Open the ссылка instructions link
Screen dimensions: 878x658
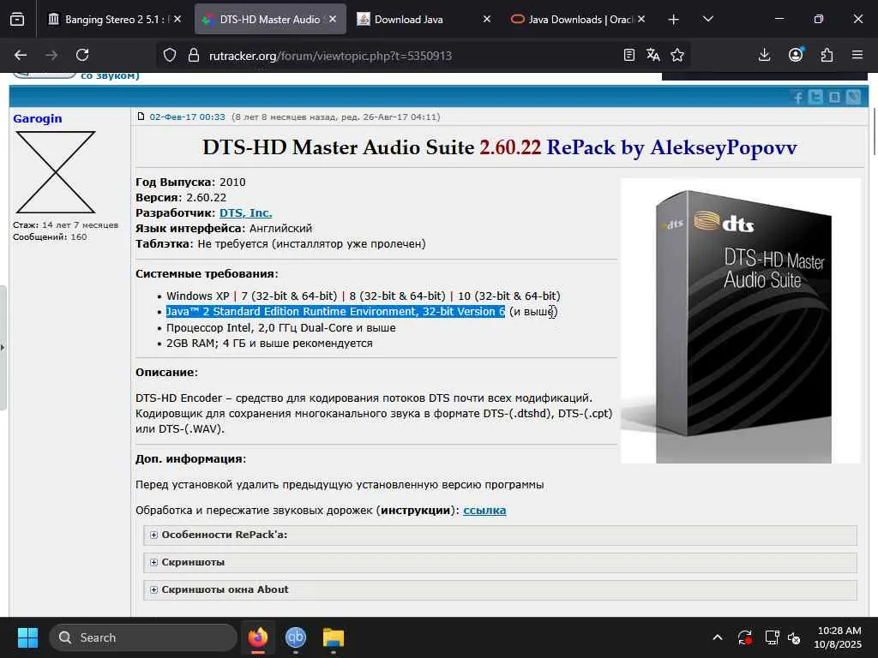484,511
